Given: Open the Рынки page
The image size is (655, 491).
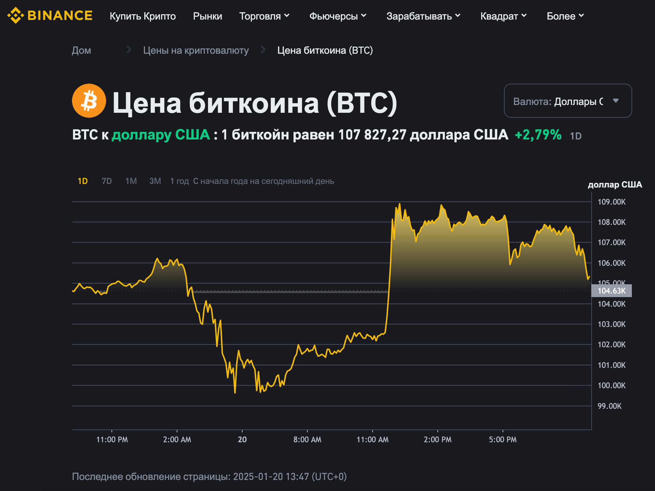Looking at the screenshot, I should pos(208,16).
